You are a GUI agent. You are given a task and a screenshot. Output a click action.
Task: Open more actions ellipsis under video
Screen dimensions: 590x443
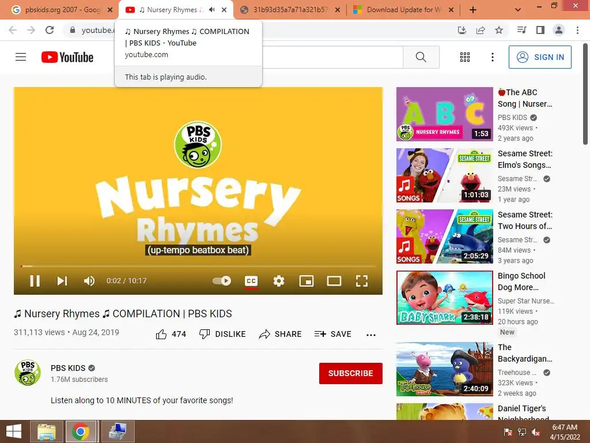pos(371,335)
